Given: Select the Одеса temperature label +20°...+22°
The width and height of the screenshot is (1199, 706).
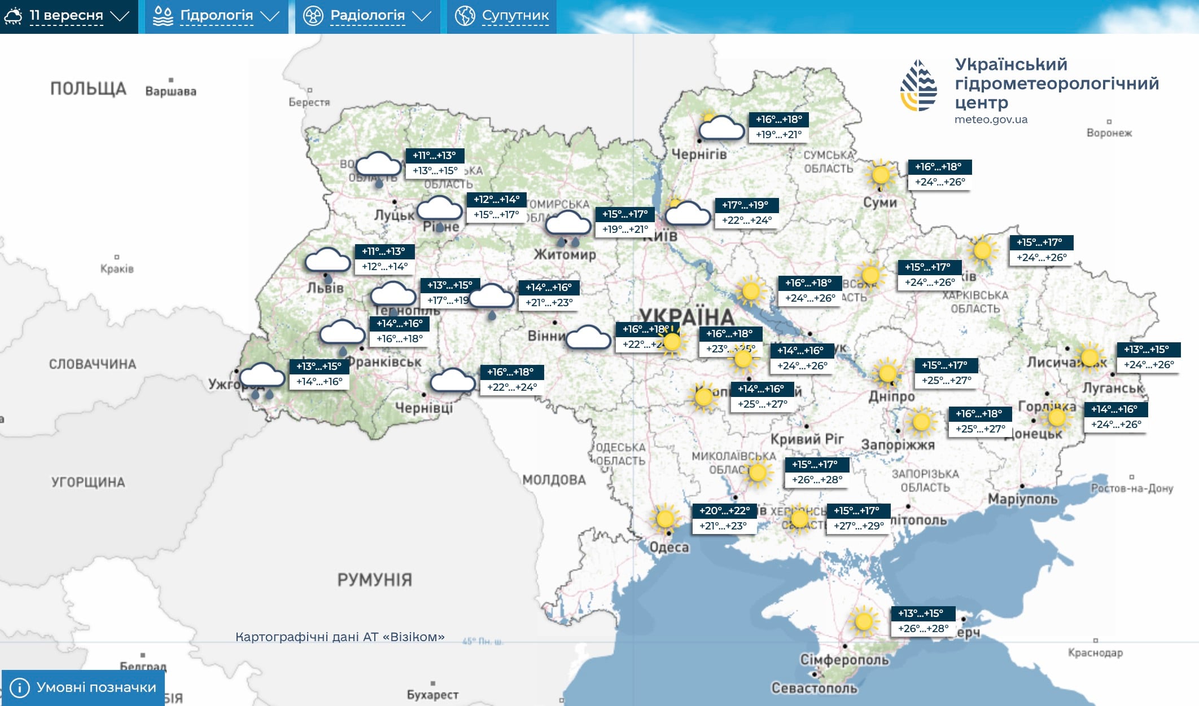Looking at the screenshot, I should pyautogui.click(x=725, y=510).
